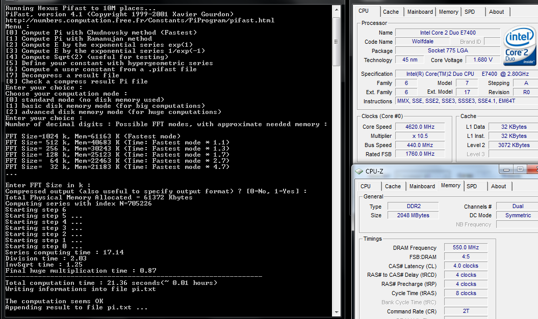Click the Specification field text
The image size is (538, 319).
(467, 74)
